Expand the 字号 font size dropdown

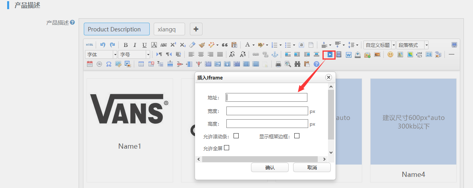pyautogui.click(x=135, y=54)
